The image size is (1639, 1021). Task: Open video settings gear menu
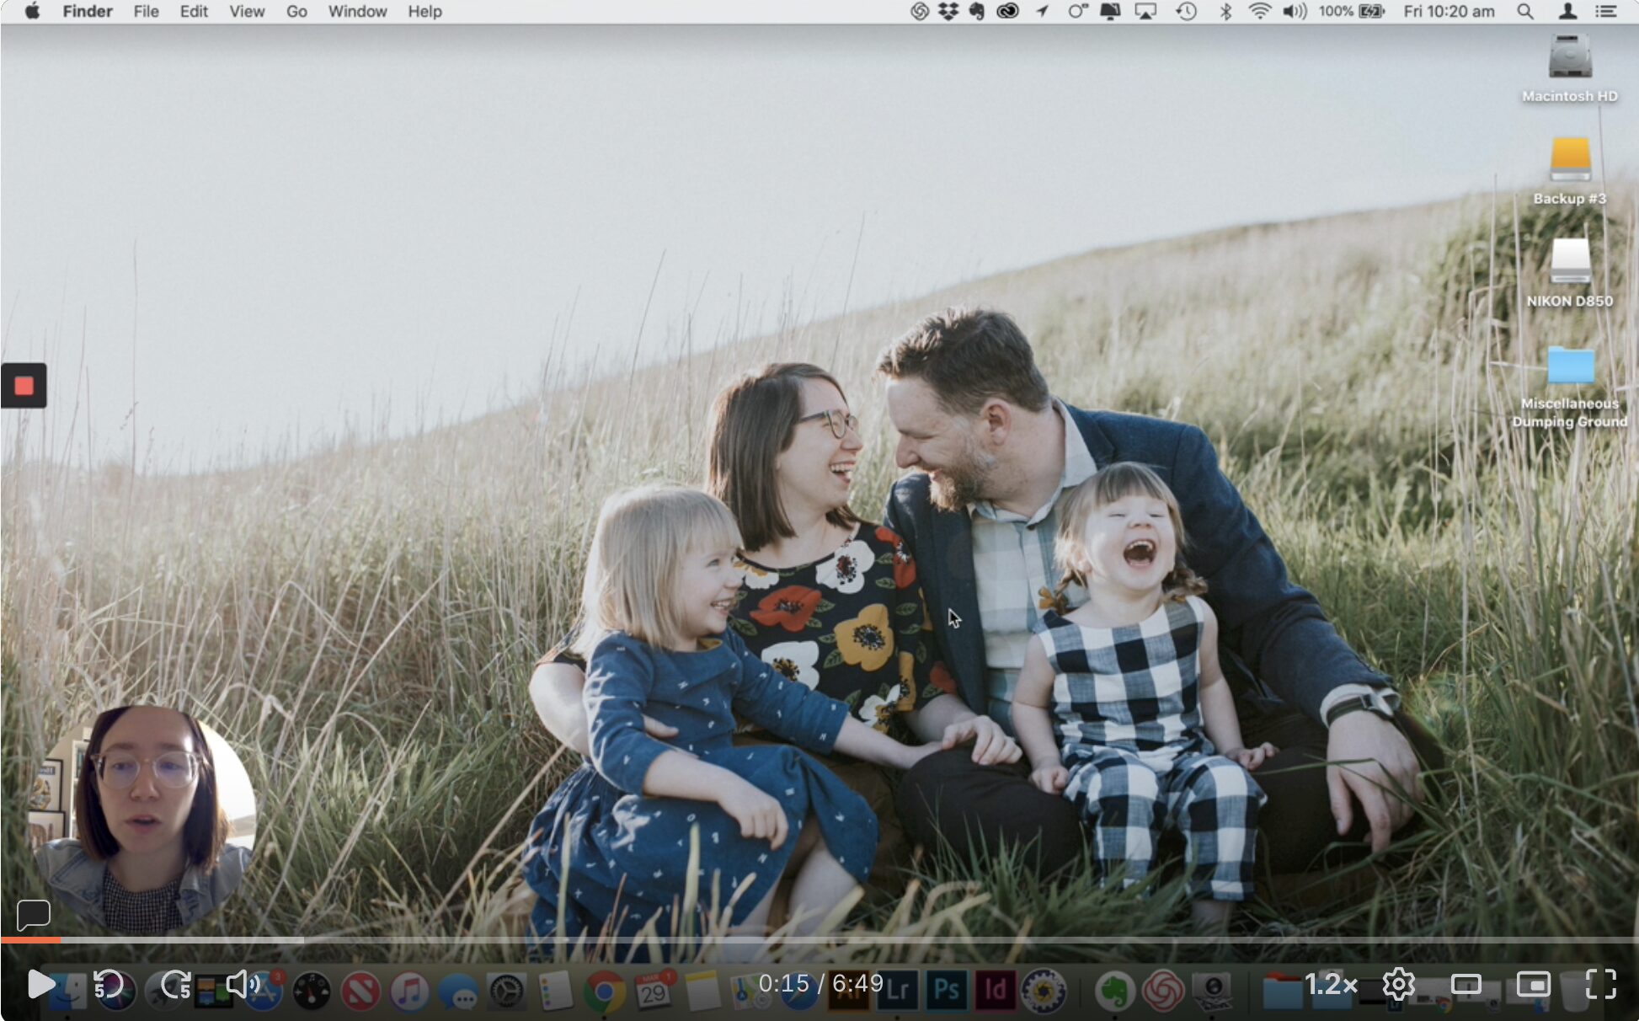pos(1398,984)
